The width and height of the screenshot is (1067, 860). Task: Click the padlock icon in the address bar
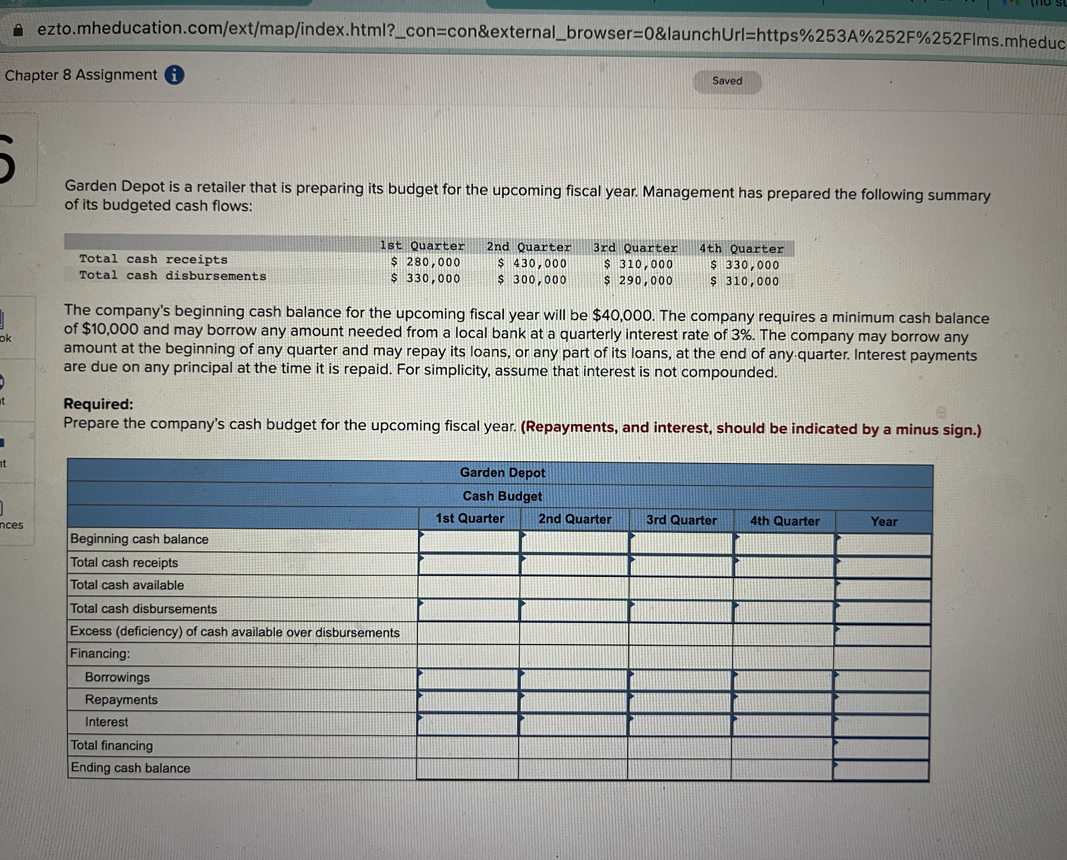[18, 30]
